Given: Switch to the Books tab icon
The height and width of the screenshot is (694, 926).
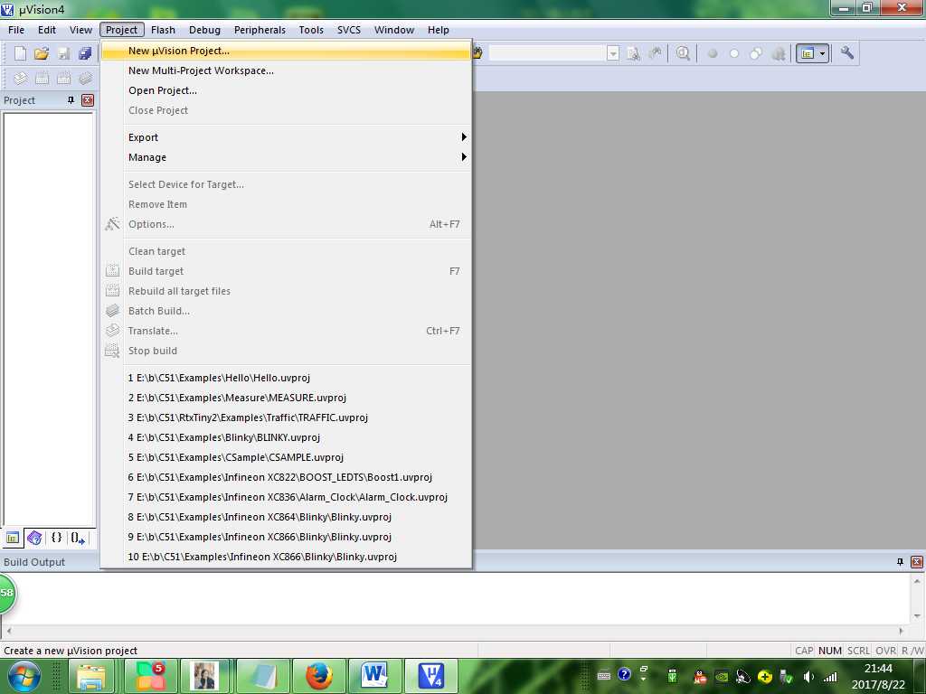Looking at the screenshot, I should [x=34, y=538].
